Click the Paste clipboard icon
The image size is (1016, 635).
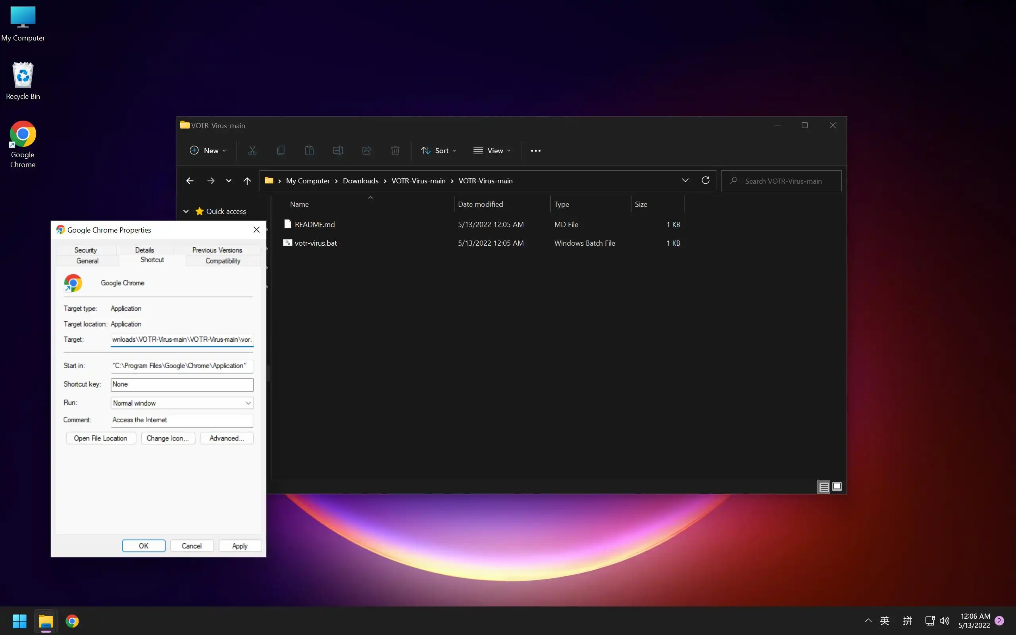coord(310,150)
